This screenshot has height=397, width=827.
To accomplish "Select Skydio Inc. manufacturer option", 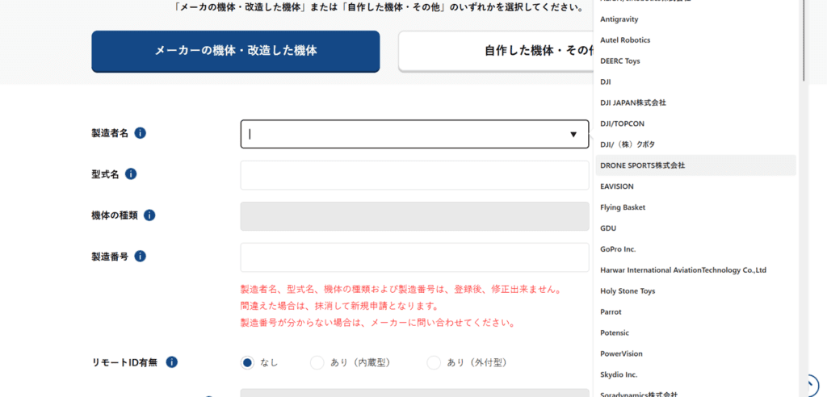I will [x=619, y=374].
